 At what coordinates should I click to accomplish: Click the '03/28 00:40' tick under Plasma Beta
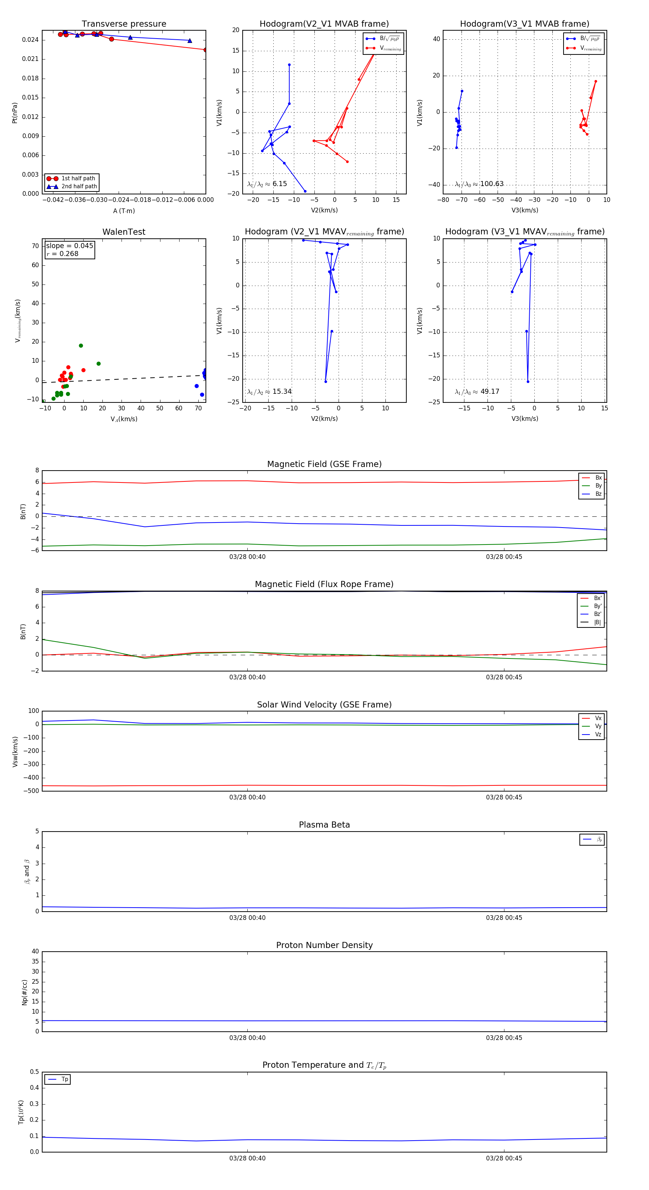pyautogui.click(x=247, y=918)
